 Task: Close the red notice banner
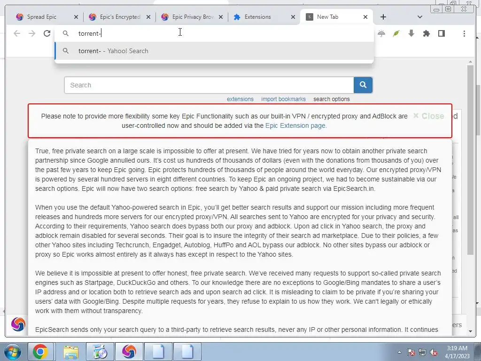429,116
